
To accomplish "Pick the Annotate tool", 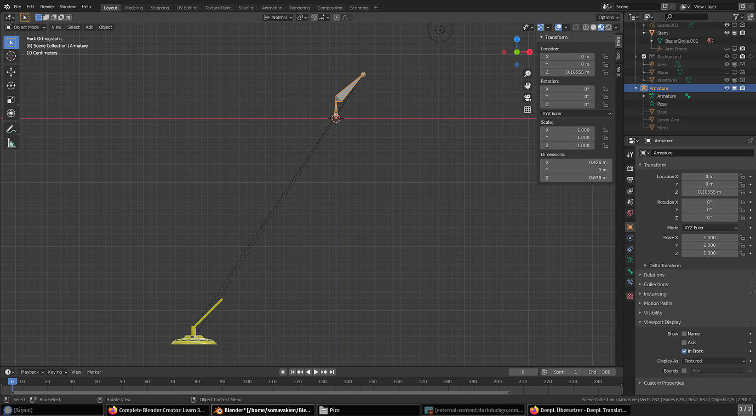I will 11,129.
